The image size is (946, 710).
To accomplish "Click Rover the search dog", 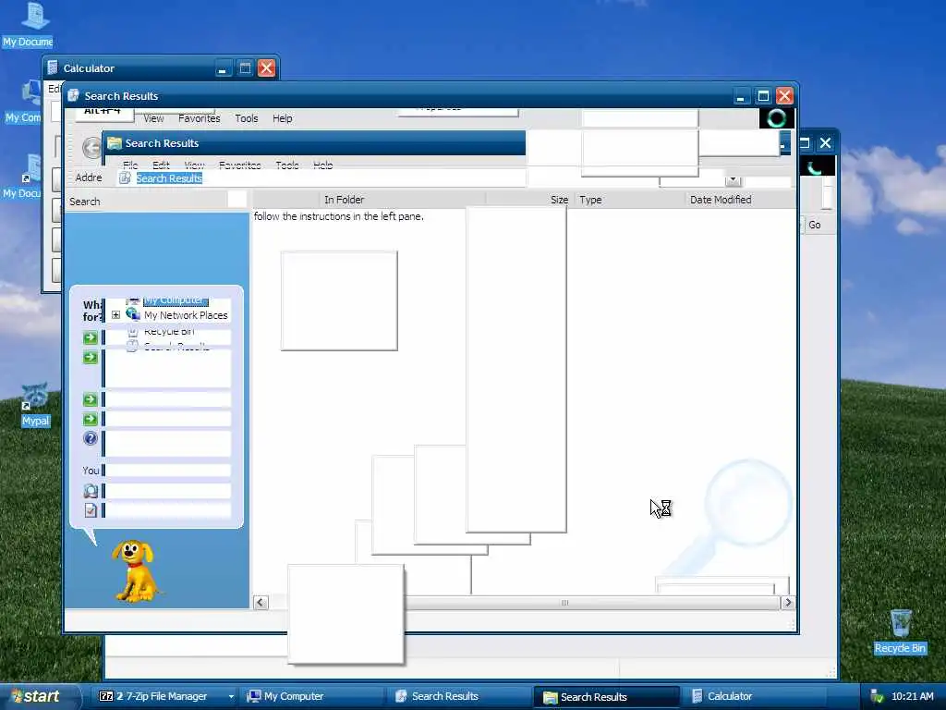I will tap(137, 570).
